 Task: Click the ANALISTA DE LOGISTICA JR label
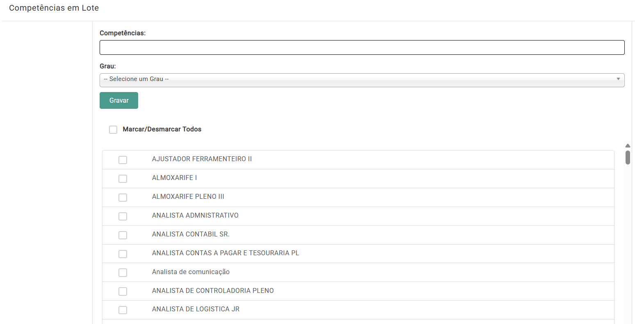[196, 309]
